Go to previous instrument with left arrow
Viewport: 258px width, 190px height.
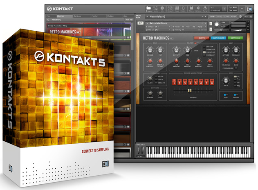pyautogui.click(x=202, y=23)
